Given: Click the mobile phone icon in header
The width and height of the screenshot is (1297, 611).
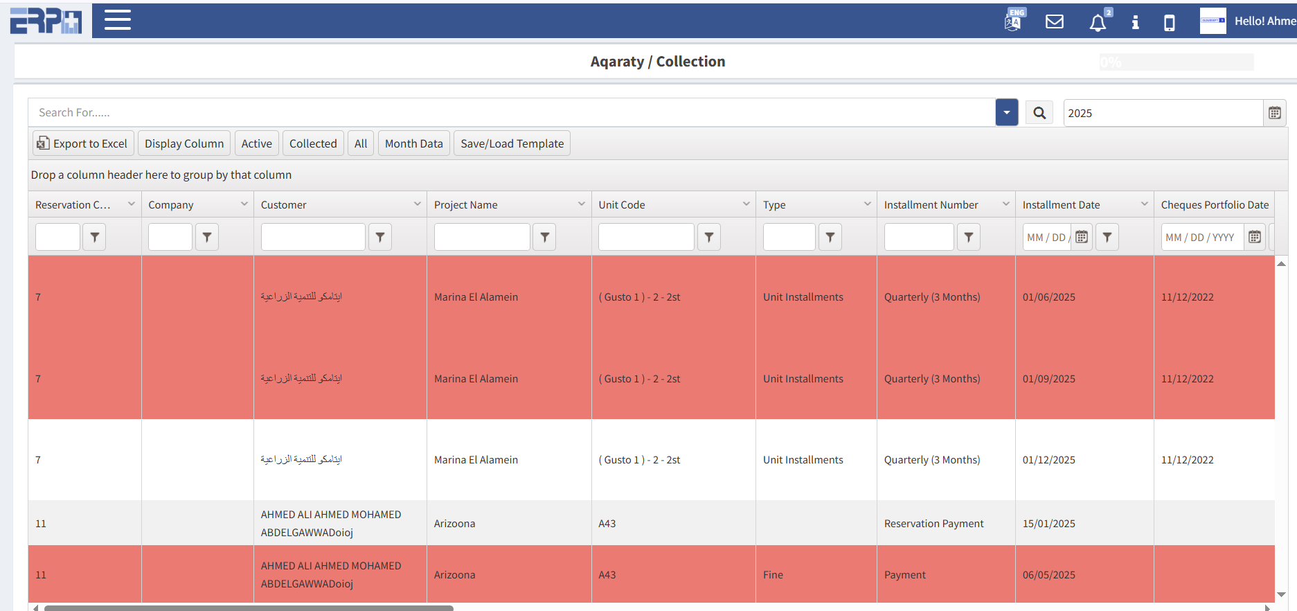Looking at the screenshot, I should coord(1169,23).
